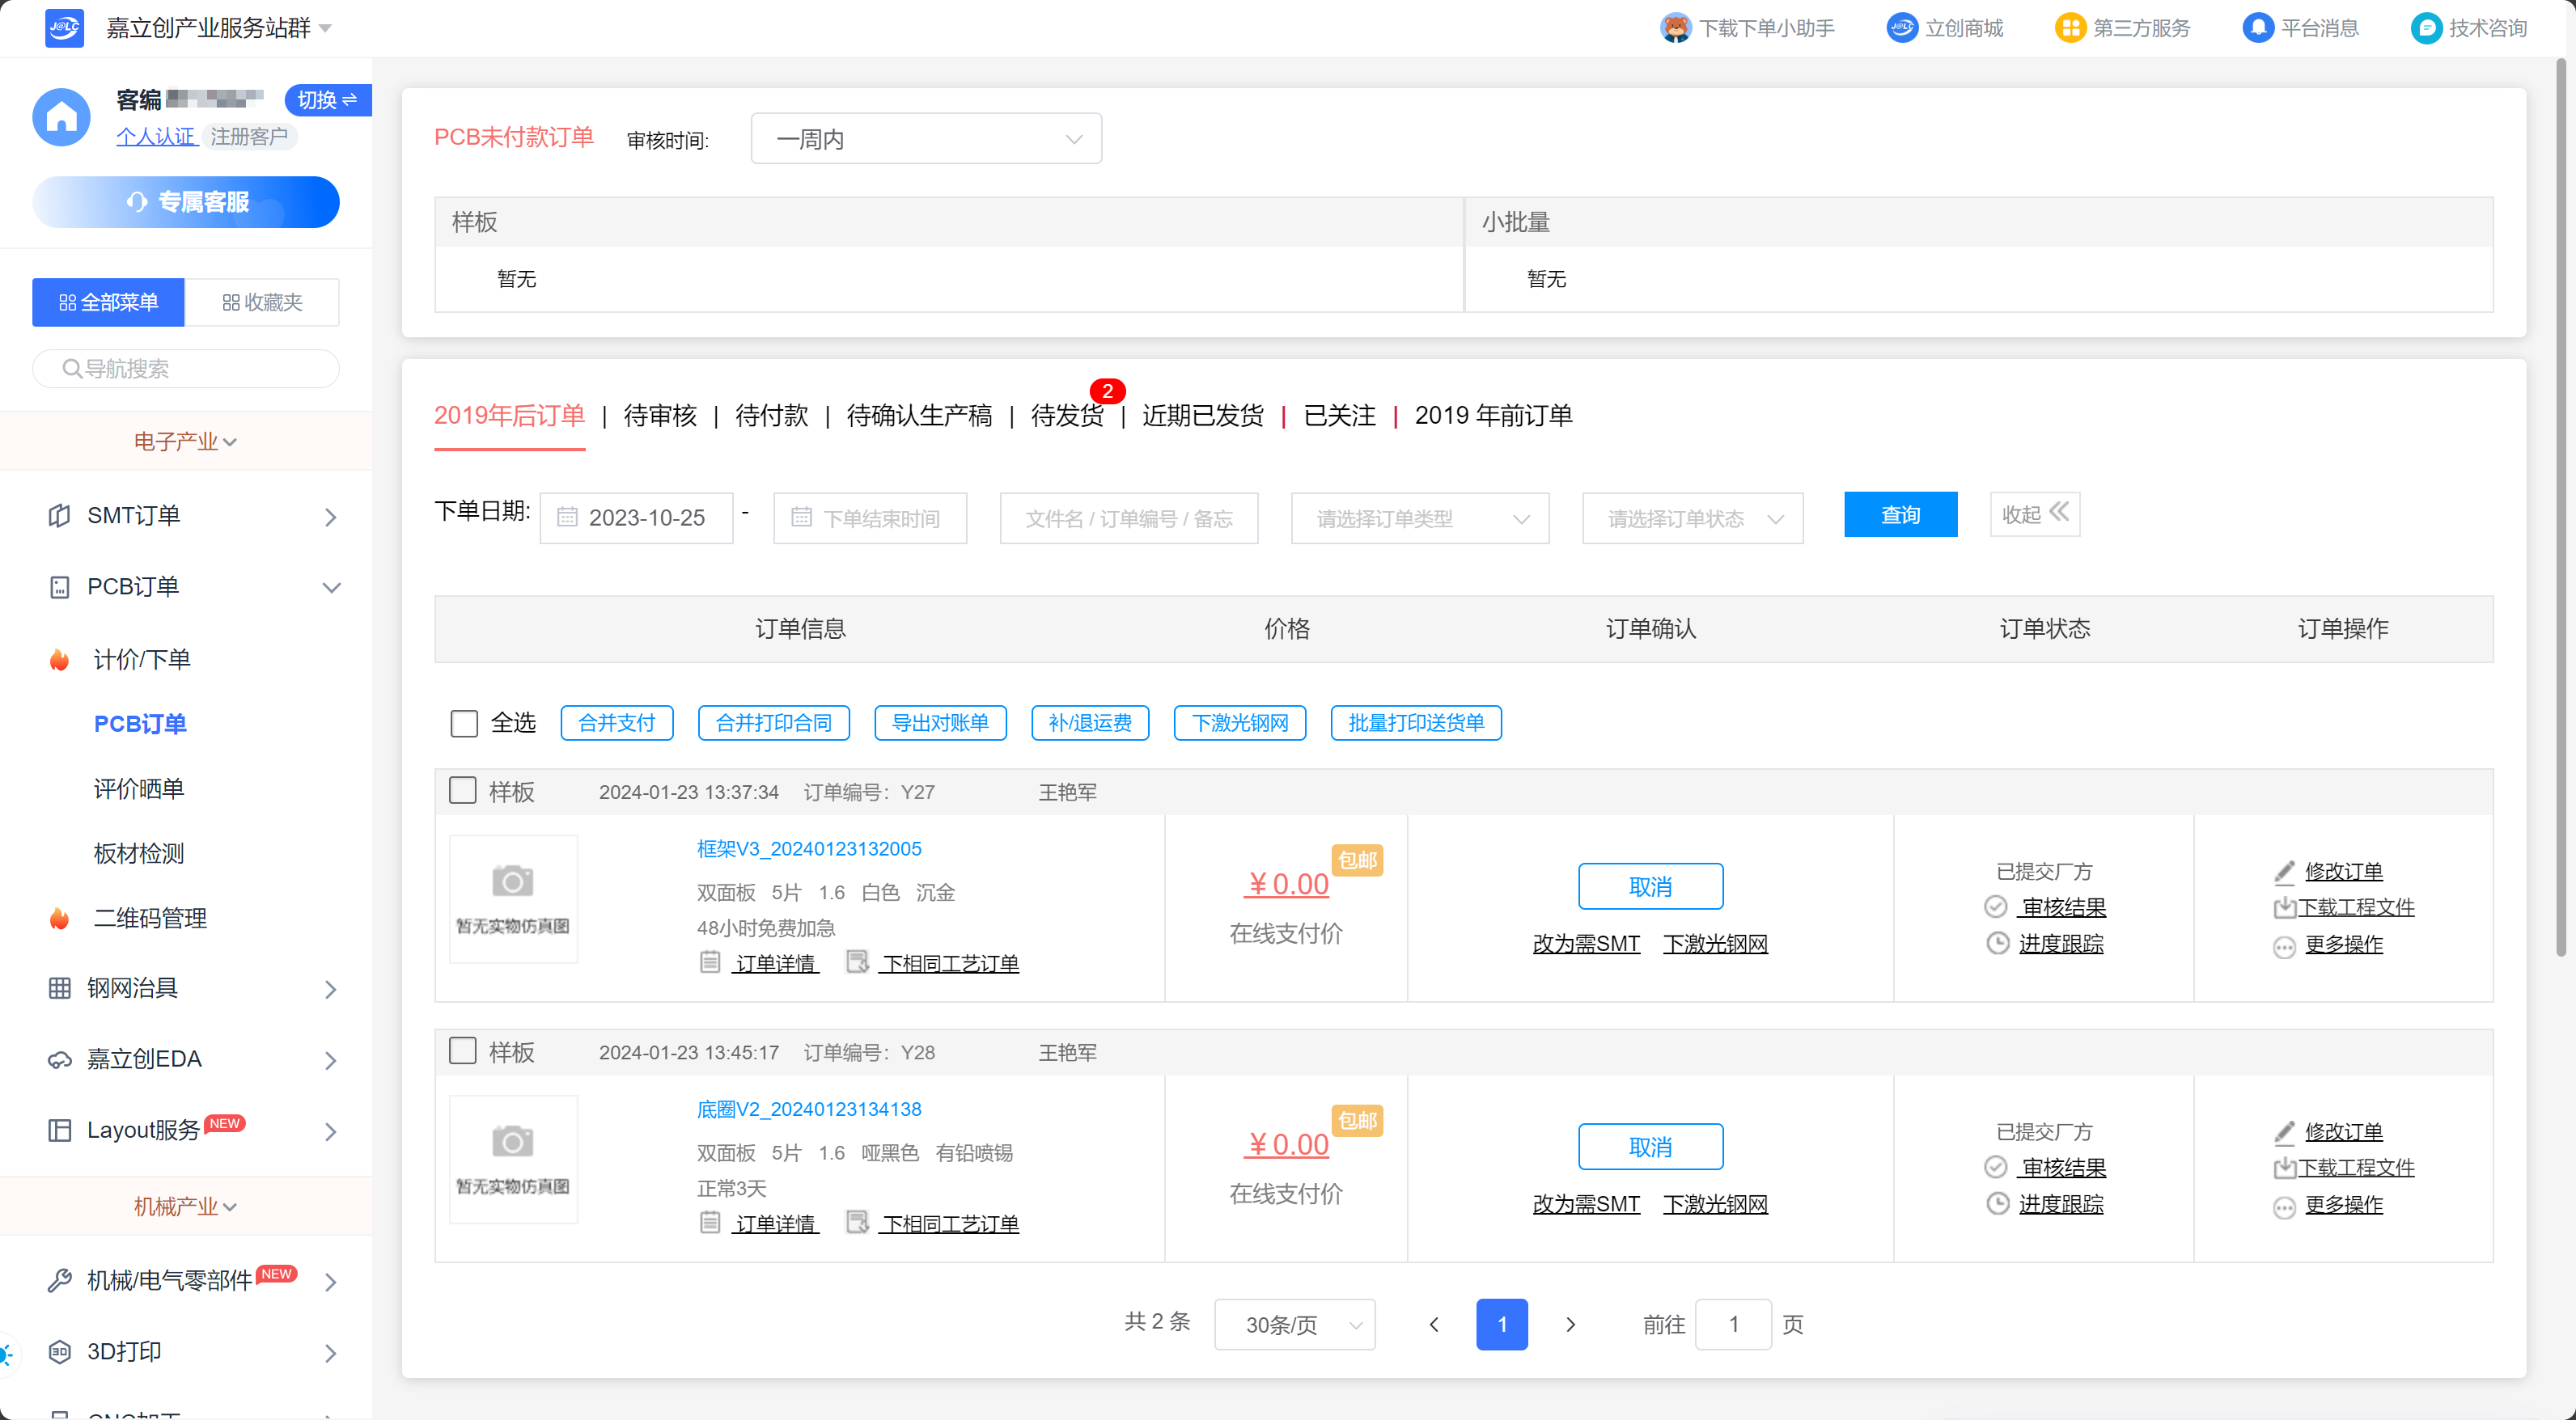This screenshot has width=2576, height=1420.
Task: Click the 导航搜索 input field
Action: coord(186,369)
